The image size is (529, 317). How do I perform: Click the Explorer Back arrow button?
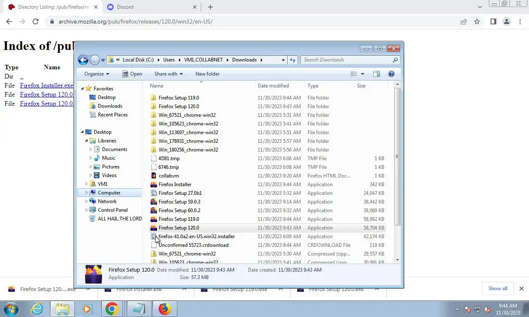pos(83,60)
